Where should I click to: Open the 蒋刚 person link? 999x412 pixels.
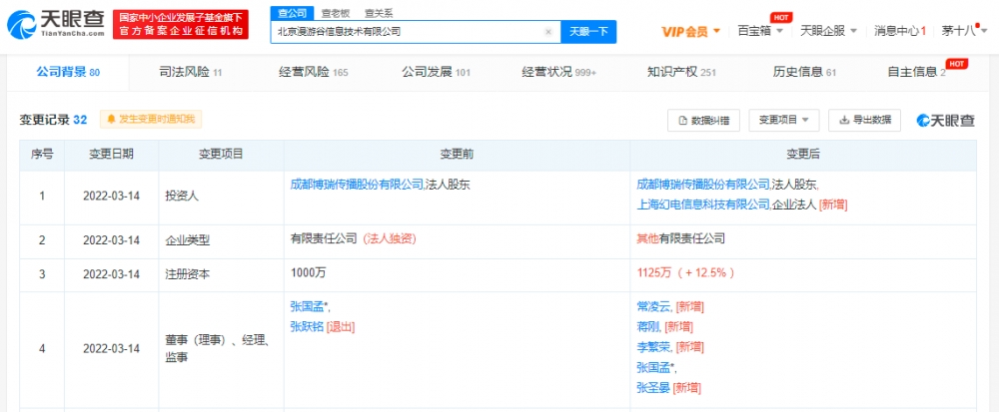click(x=648, y=327)
